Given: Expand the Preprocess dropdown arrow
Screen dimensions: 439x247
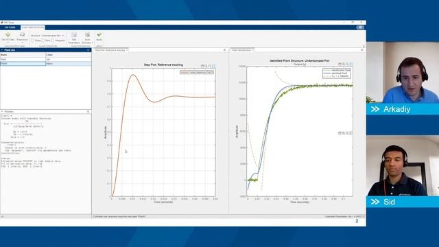Looking at the screenshot, I should [x=23, y=43].
